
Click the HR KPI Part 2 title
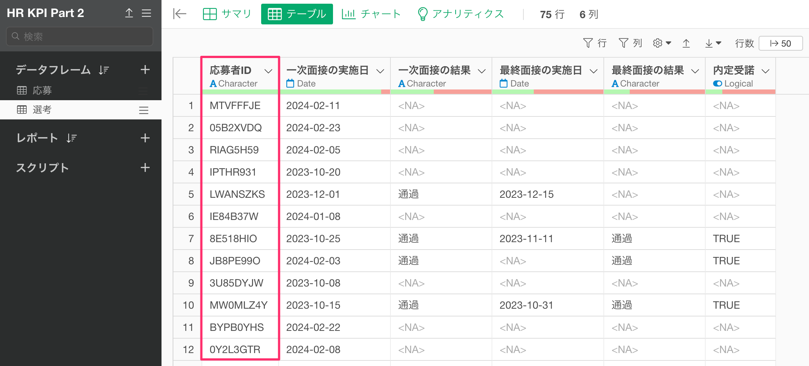[x=46, y=13]
